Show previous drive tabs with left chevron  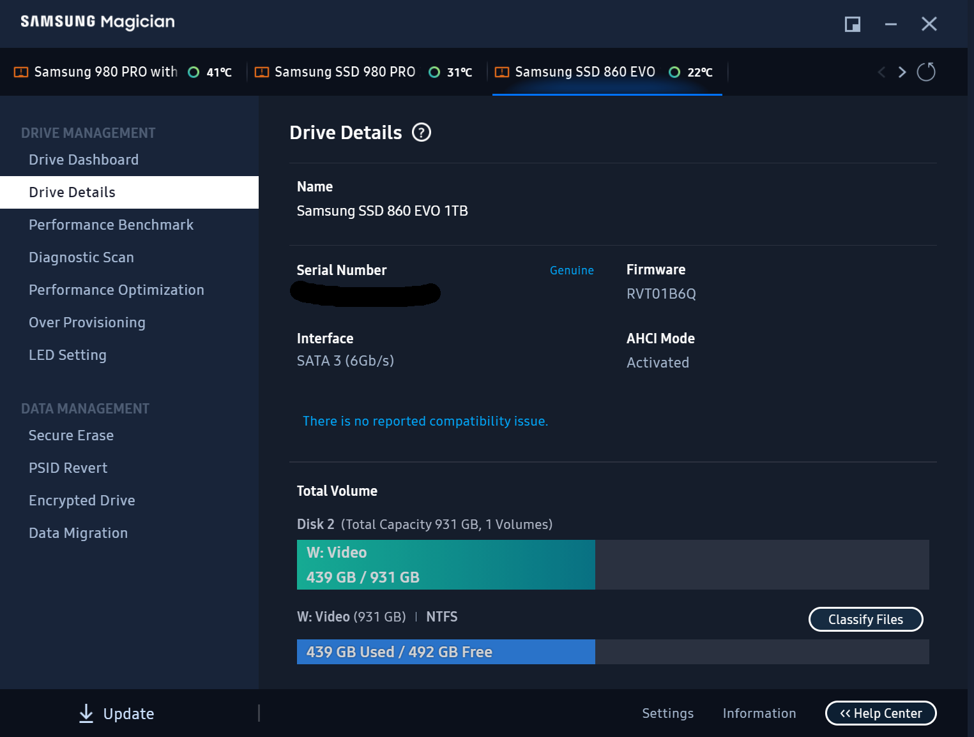pos(882,72)
